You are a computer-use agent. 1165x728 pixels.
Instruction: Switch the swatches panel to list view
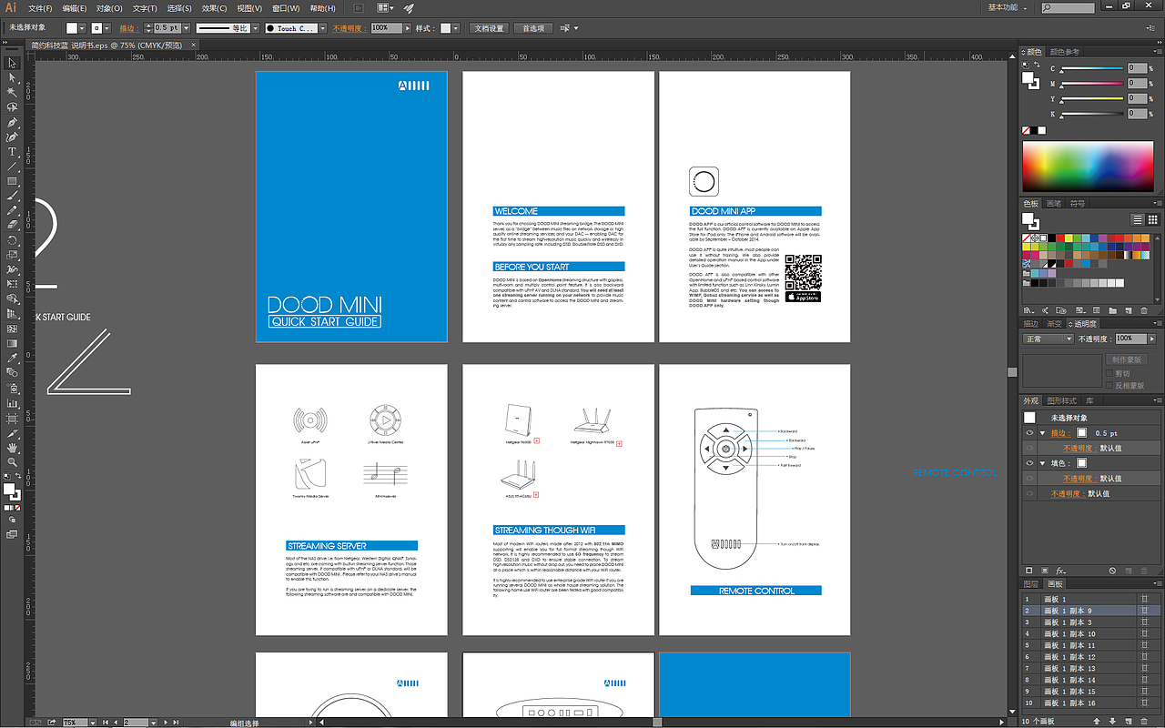click(x=1138, y=219)
